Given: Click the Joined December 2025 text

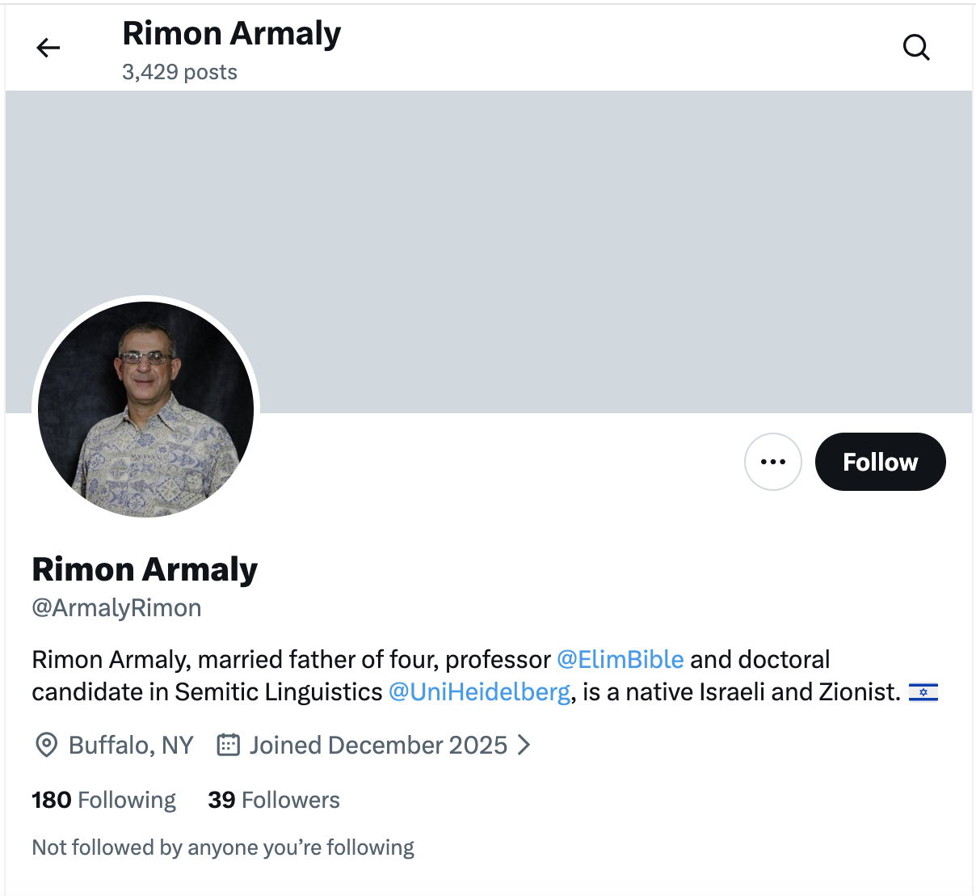Looking at the screenshot, I should [378, 745].
